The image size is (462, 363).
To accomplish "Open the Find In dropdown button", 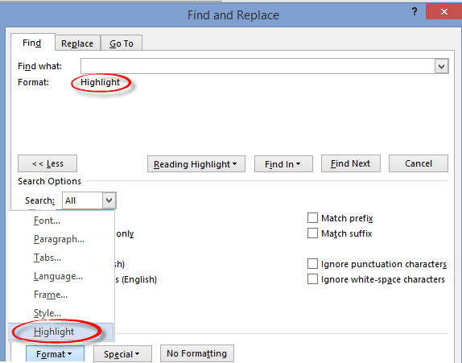I will click(283, 164).
